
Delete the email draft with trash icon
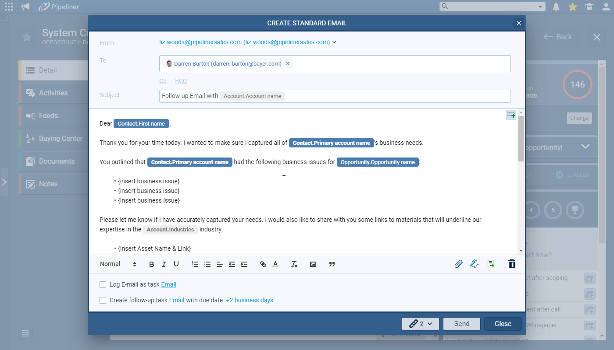point(511,264)
